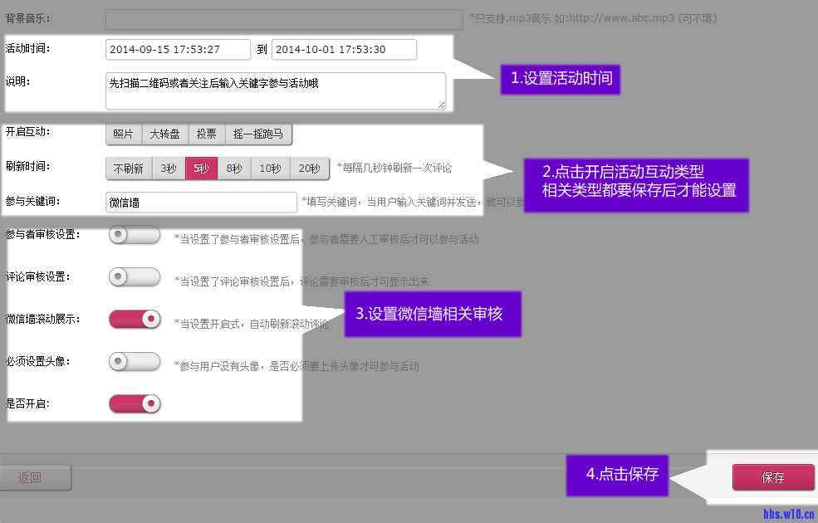Image resolution: width=818 pixels, height=523 pixels.
Task: Click the 参与关键词 keyword input field
Action: click(201, 203)
